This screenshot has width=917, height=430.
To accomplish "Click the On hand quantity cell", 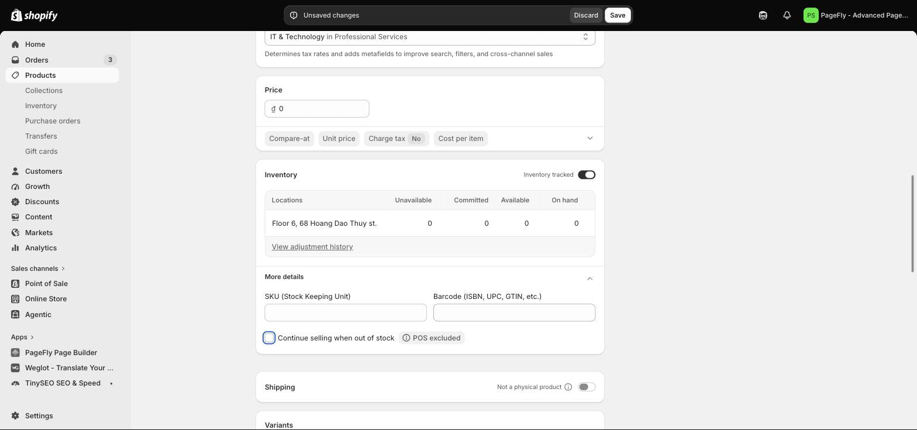I will coord(576,223).
